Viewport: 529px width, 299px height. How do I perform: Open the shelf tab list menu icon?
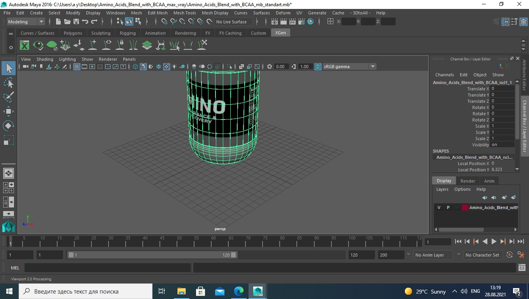pyautogui.click(x=11, y=34)
